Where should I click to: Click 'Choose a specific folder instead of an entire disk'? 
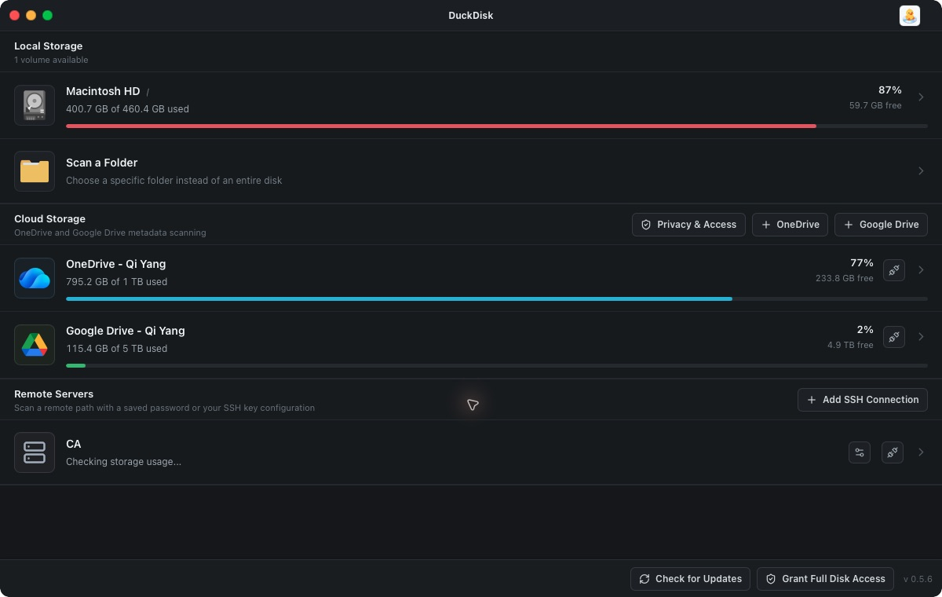click(x=174, y=181)
